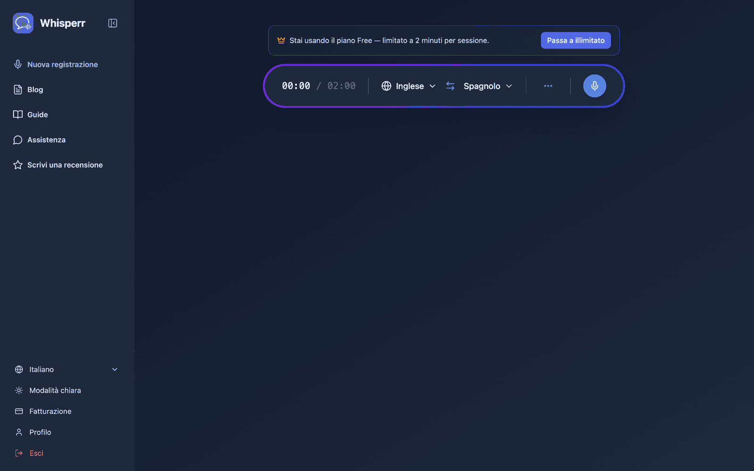Viewport: 754px width, 471px height.
Task: Collapse the sidebar with panel icon
Action: point(113,23)
